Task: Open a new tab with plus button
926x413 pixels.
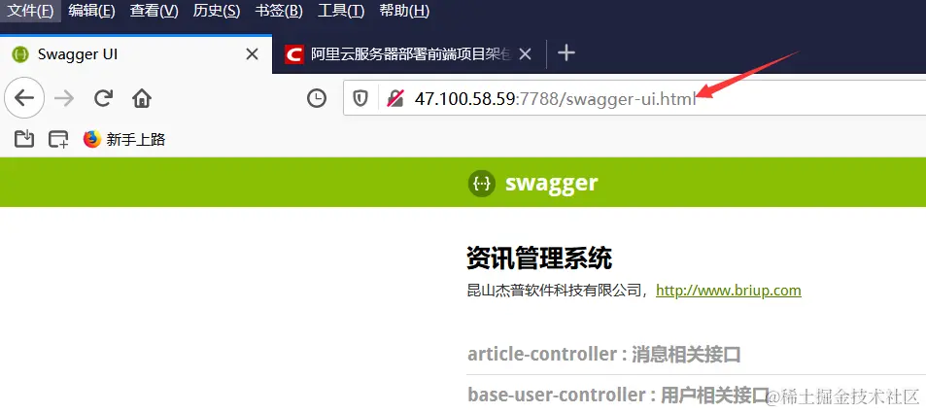Action: [x=566, y=53]
